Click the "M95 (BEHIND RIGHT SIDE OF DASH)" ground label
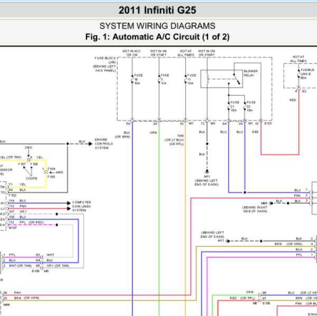 point(255,207)
